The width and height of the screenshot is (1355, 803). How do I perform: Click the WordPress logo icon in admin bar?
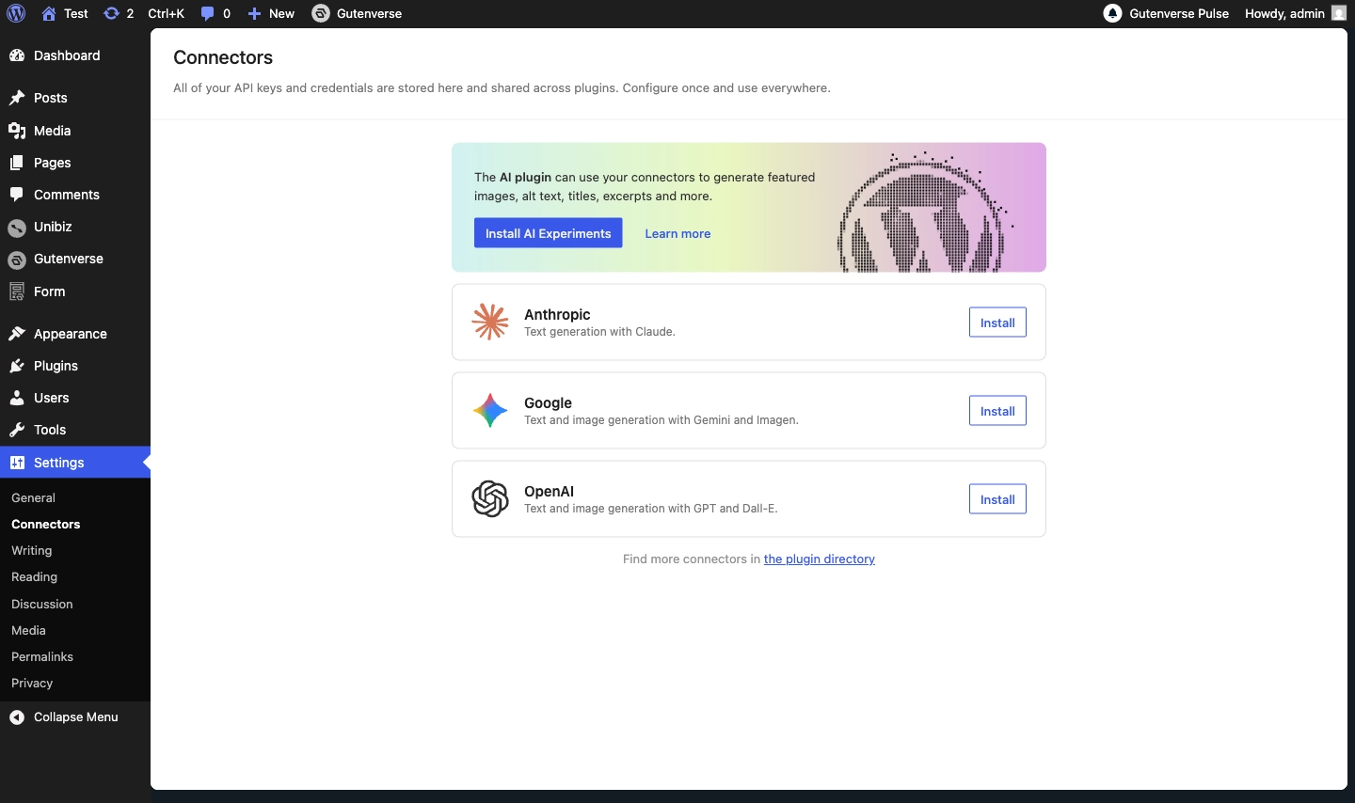pos(16,13)
